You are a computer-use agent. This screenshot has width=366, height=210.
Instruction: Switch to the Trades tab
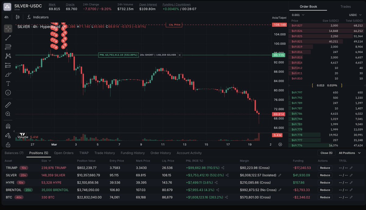[346, 6]
